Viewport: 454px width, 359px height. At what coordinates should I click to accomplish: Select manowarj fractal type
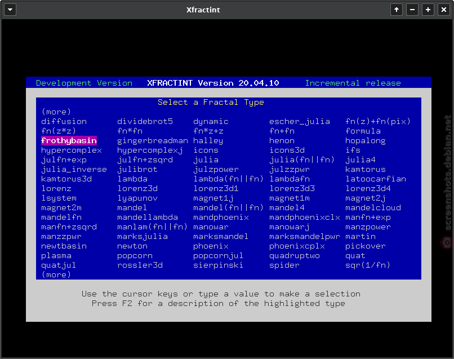coord(290,227)
